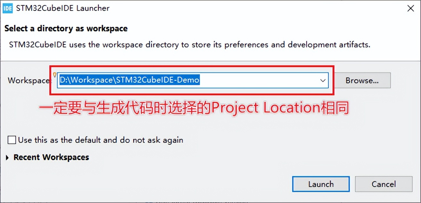Close the STM32CubeIDE Launcher window
421x203 pixels.
click(x=410, y=8)
